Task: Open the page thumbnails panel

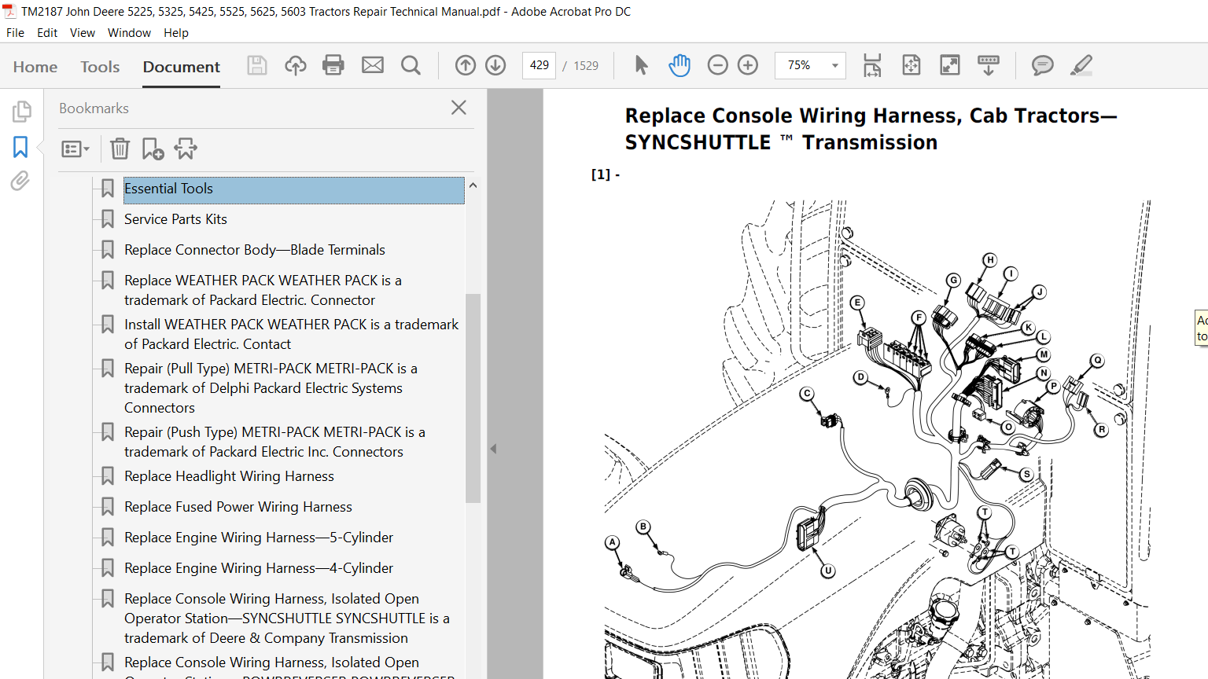Action: pos(21,112)
